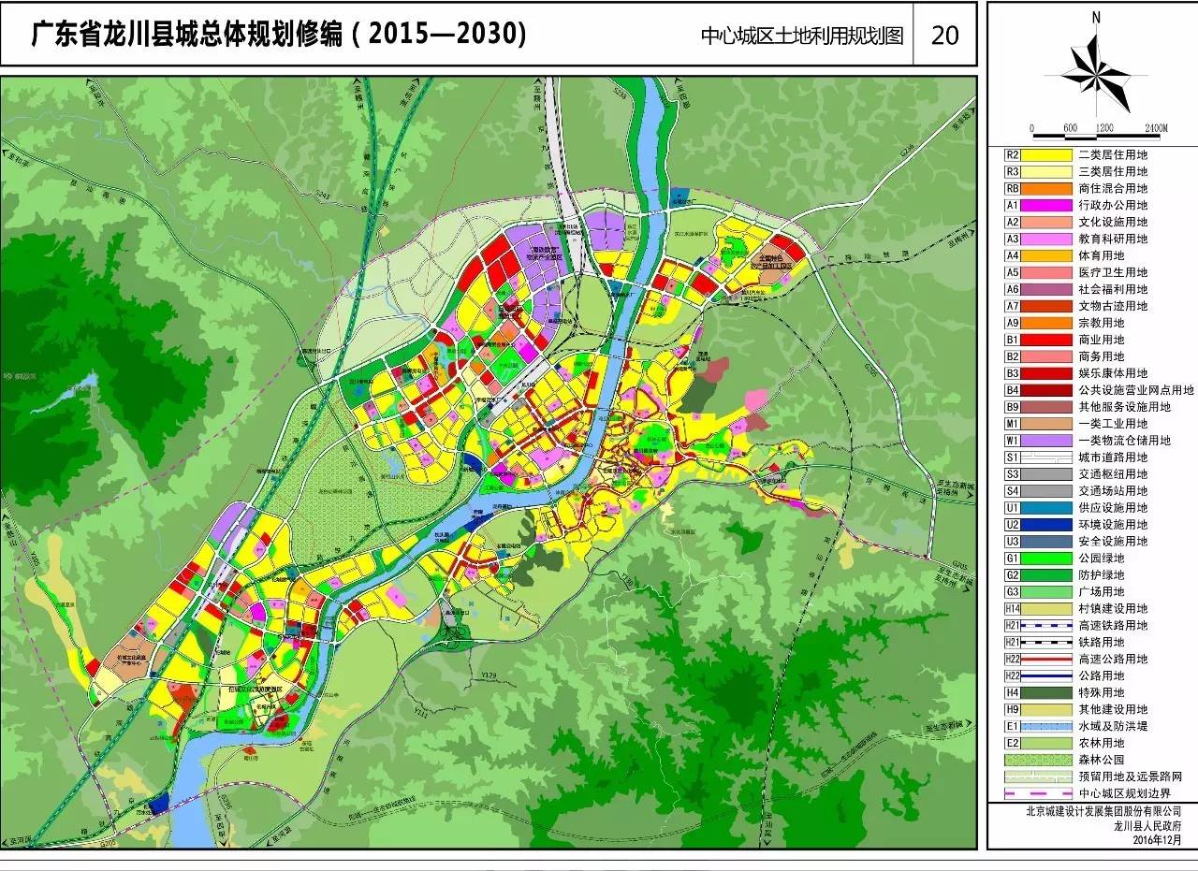Select the B9 其他服务设施用地 swatch
1198x871 pixels.
pos(1046,408)
